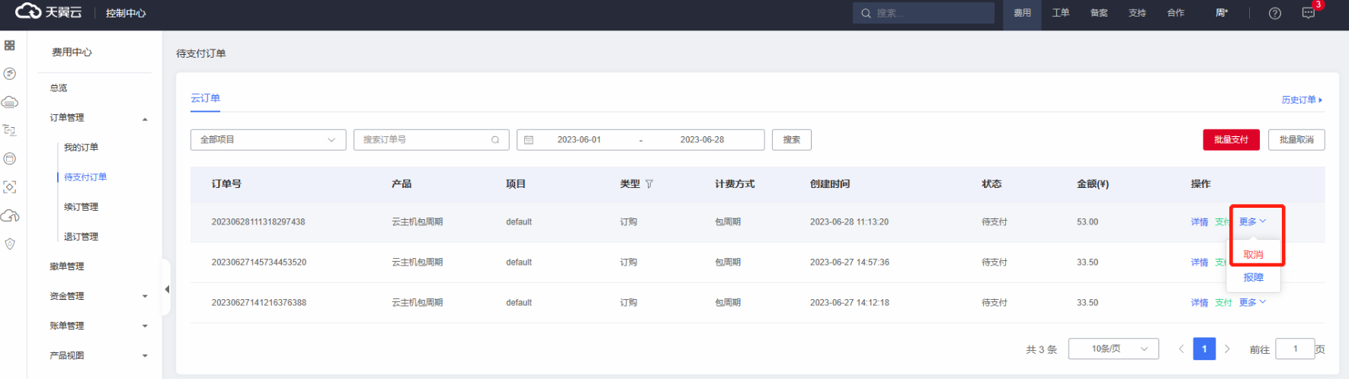1349x379 pixels.
Task: Click the calendar icon in date range
Action: [x=529, y=140]
